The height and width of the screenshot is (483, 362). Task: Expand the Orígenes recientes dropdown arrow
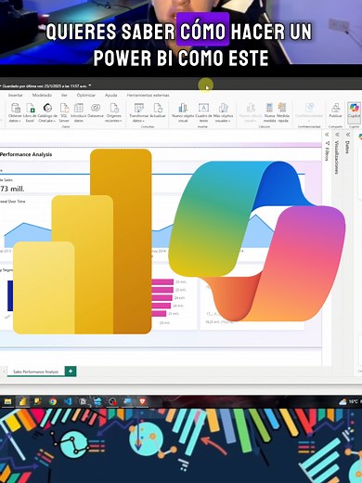point(121,121)
